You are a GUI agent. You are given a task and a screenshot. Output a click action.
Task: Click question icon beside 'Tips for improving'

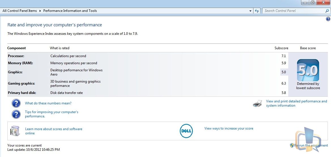click(16, 114)
